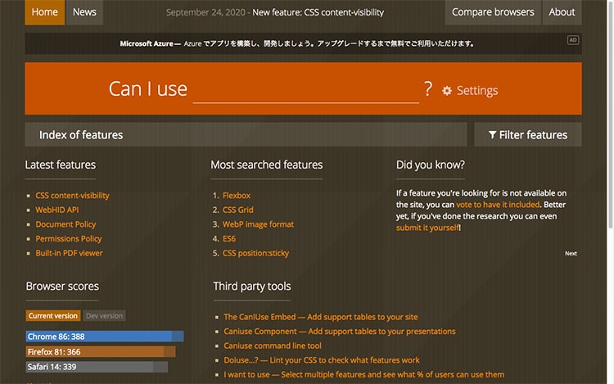Follow submit it yourself link
614x384 pixels.
427,228
